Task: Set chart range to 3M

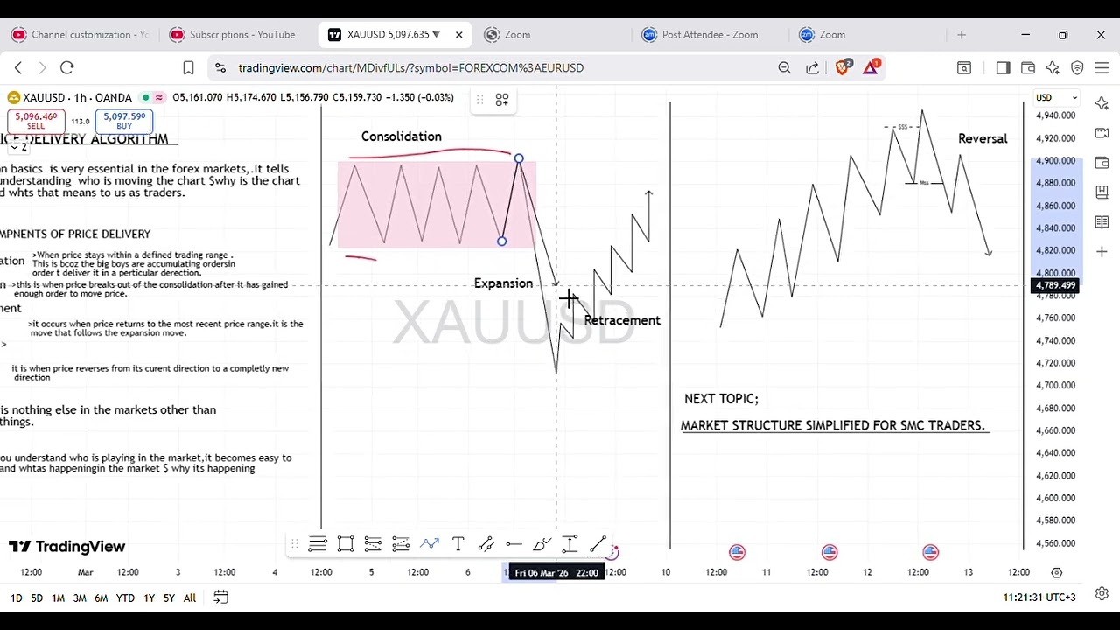Action: click(80, 598)
